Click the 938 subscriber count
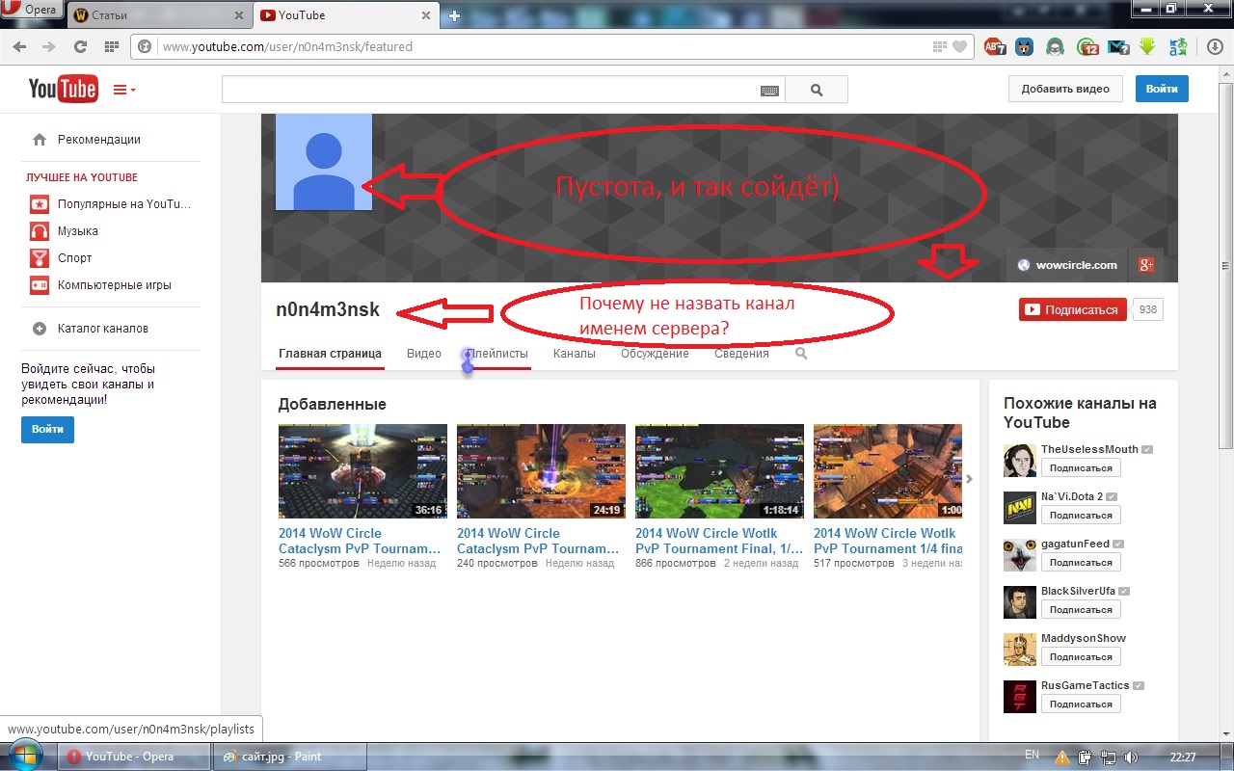1234x771 pixels. point(1147,309)
